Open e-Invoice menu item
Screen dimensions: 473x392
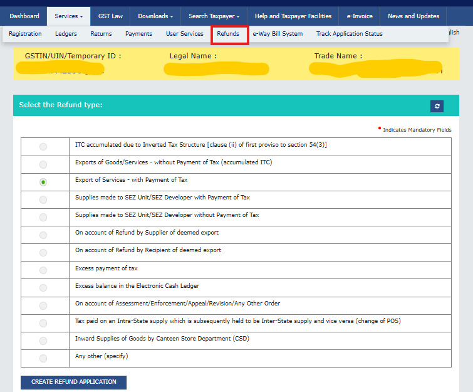click(360, 16)
